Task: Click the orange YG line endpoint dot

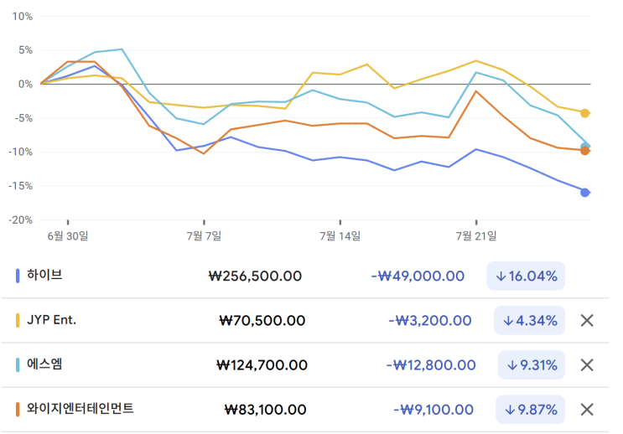Action: (x=585, y=151)
